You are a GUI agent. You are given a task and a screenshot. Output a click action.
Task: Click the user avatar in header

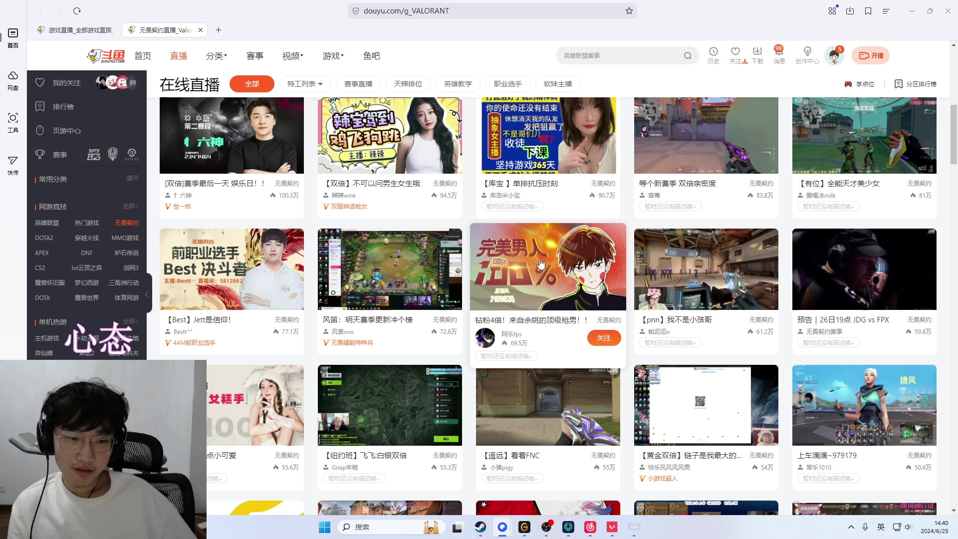pos(834,55)
